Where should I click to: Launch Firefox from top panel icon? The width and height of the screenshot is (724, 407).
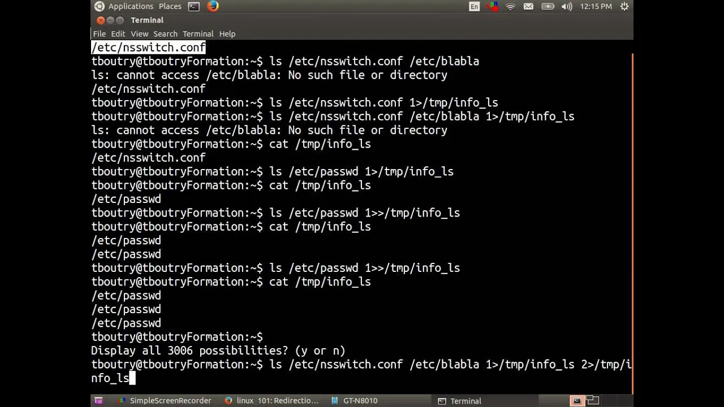point(213,6)
